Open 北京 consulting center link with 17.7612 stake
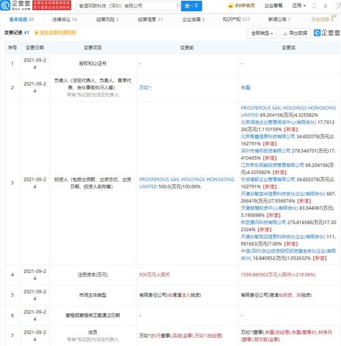341x346 pixels. [278, 122]
